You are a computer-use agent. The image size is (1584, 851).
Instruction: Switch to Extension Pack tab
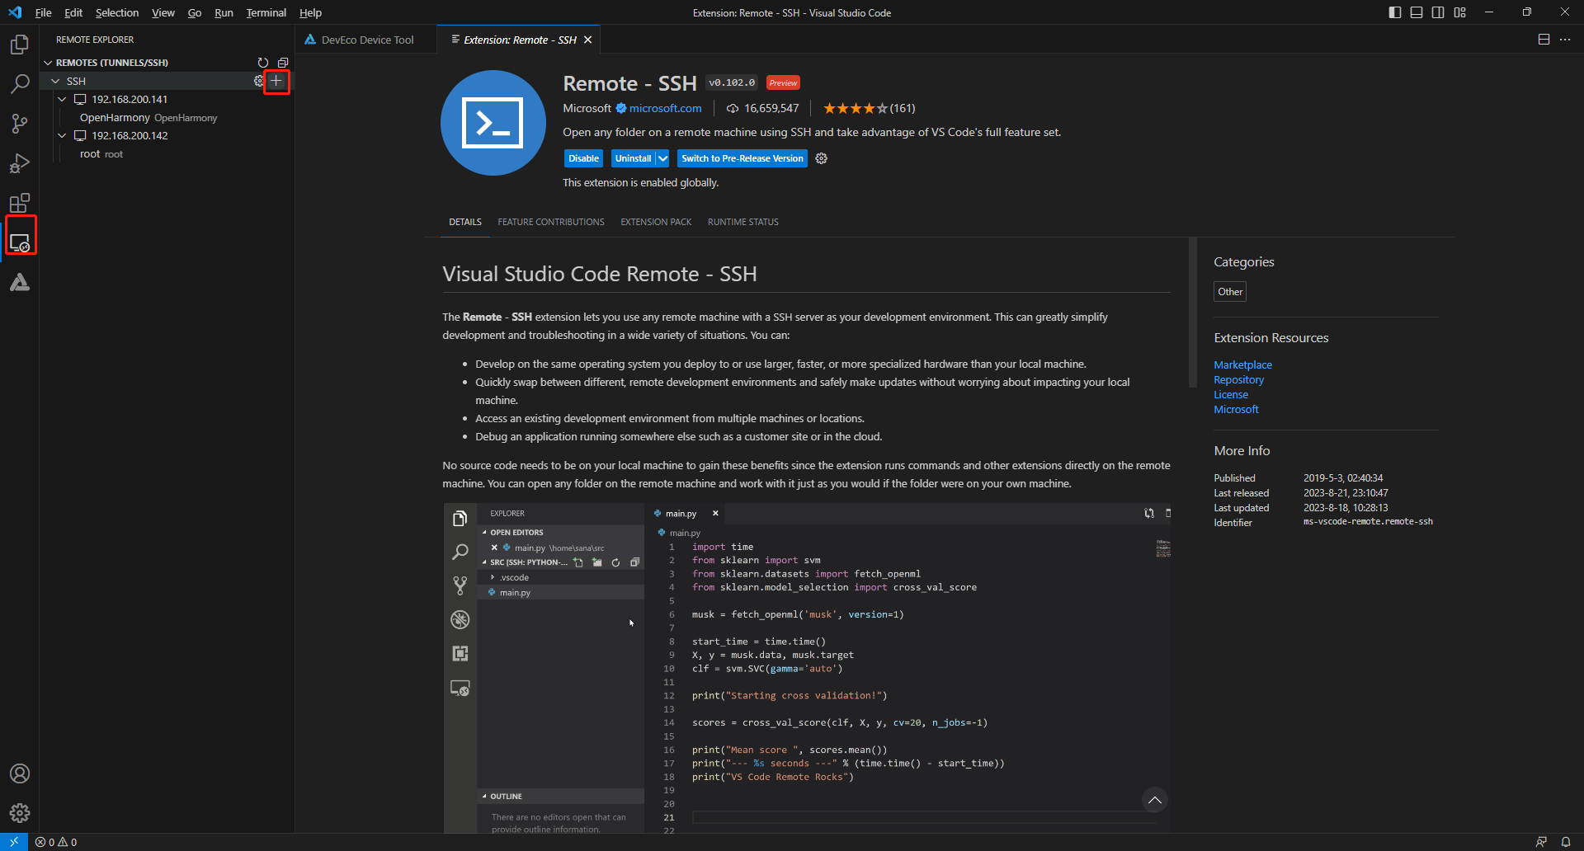656,222
